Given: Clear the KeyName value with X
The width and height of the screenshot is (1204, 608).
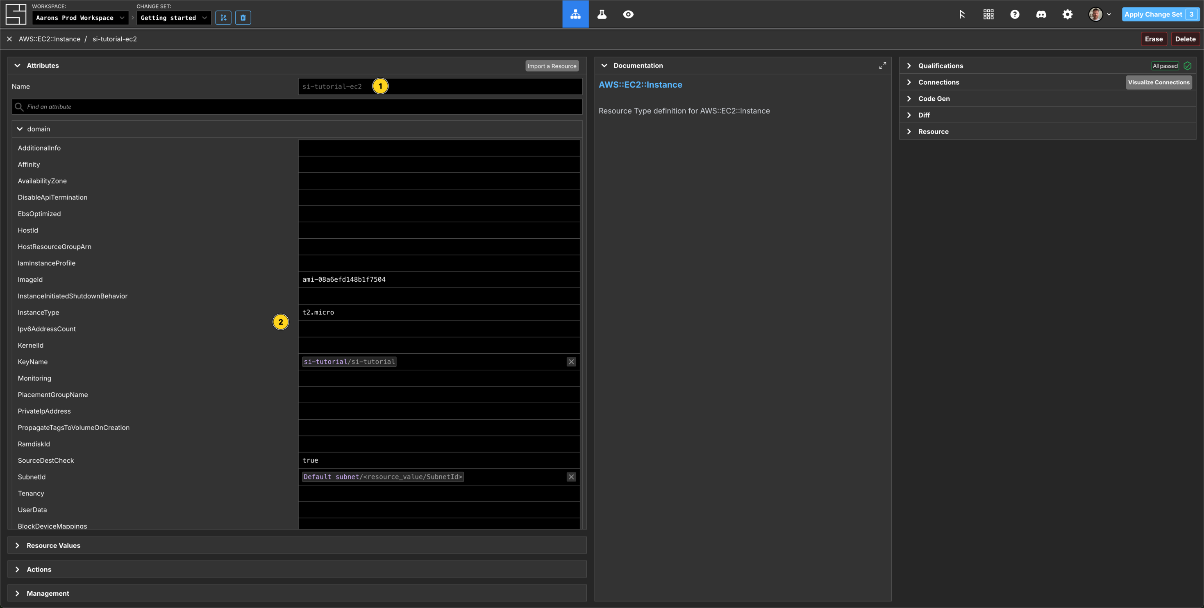Looking at the screenshot, I should [x=571, y=362].
